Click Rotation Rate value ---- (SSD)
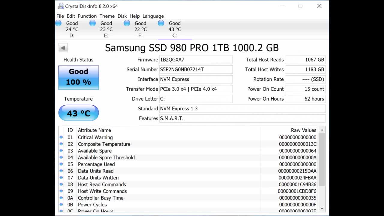The image size is (384, 216). (305, 79)
